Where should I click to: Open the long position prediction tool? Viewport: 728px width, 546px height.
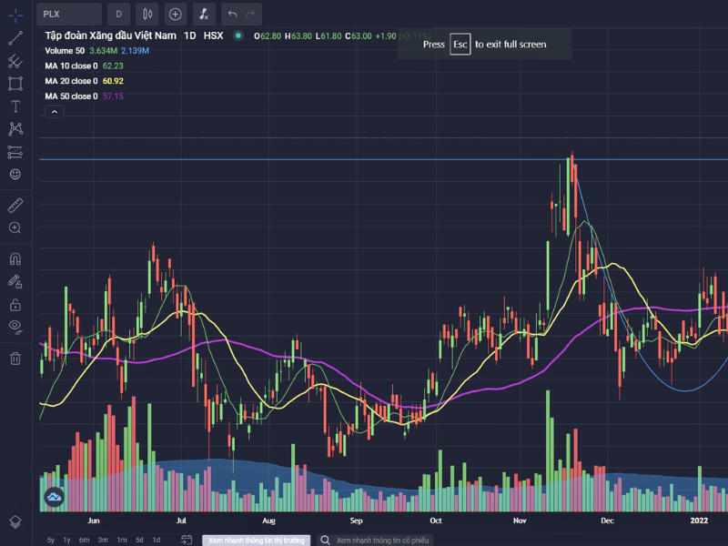coord(15,152)
